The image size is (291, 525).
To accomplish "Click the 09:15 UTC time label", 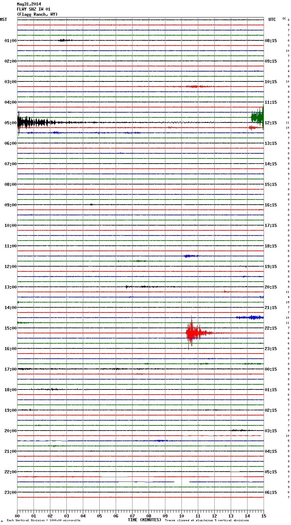I will [x=271, y=61].
